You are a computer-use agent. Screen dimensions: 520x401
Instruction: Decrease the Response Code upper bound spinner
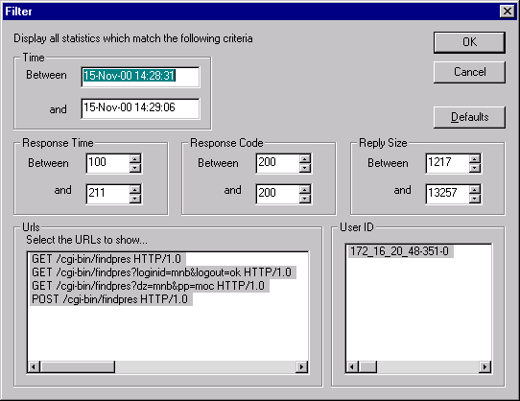(x=305, y=199)
